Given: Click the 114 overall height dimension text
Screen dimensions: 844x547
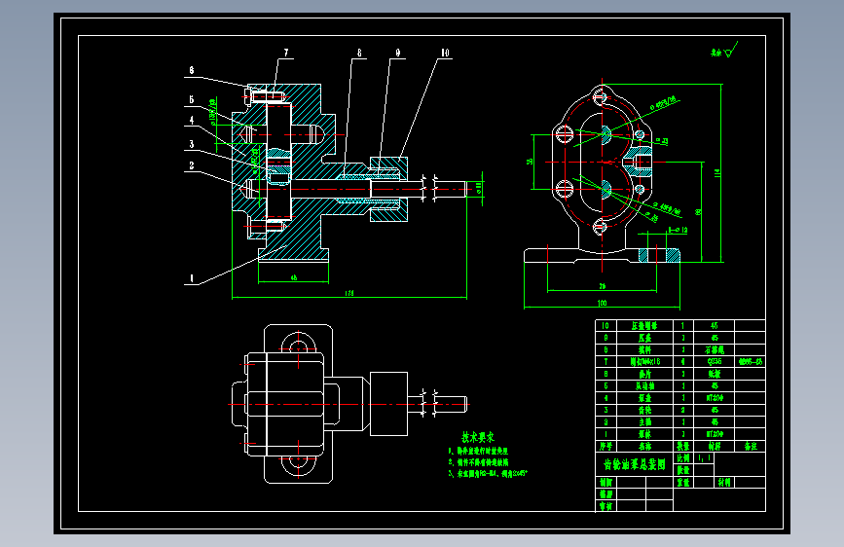Looking at the screenshot, I should pos(717,173).
